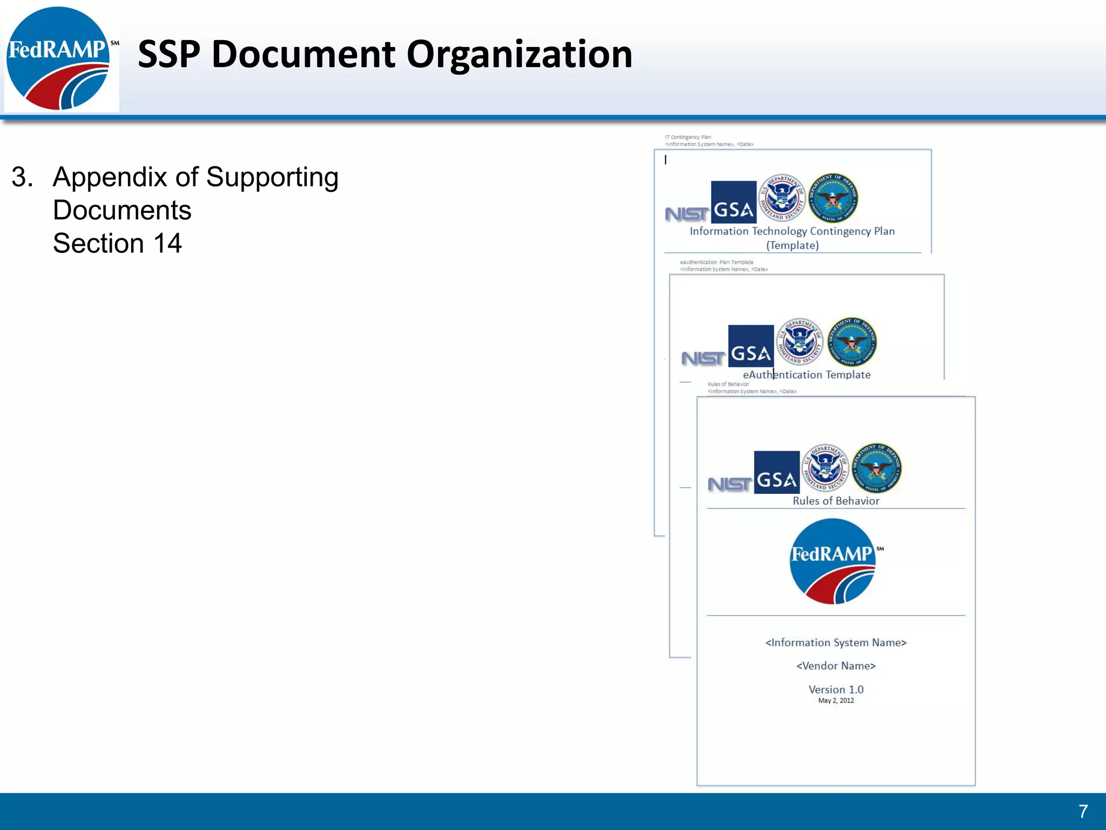The width and height of the screenshot is (1106, 830).
Task: Select the 'eAuthentication Template' title text
Action: pos(807,374)
